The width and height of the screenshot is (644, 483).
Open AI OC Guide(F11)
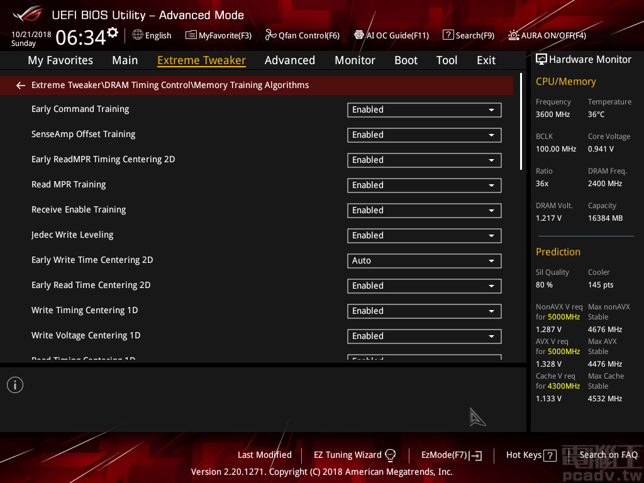392,35
